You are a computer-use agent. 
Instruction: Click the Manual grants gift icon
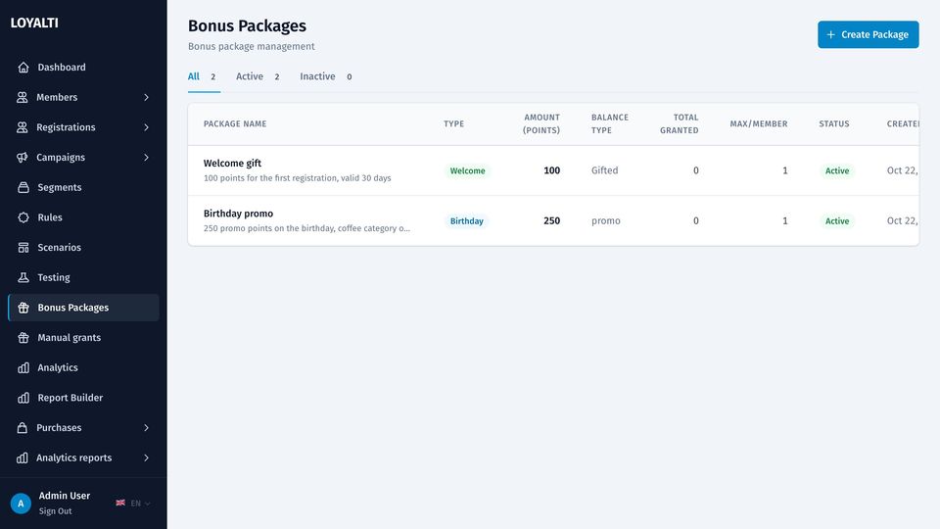(x=23, y=338)
